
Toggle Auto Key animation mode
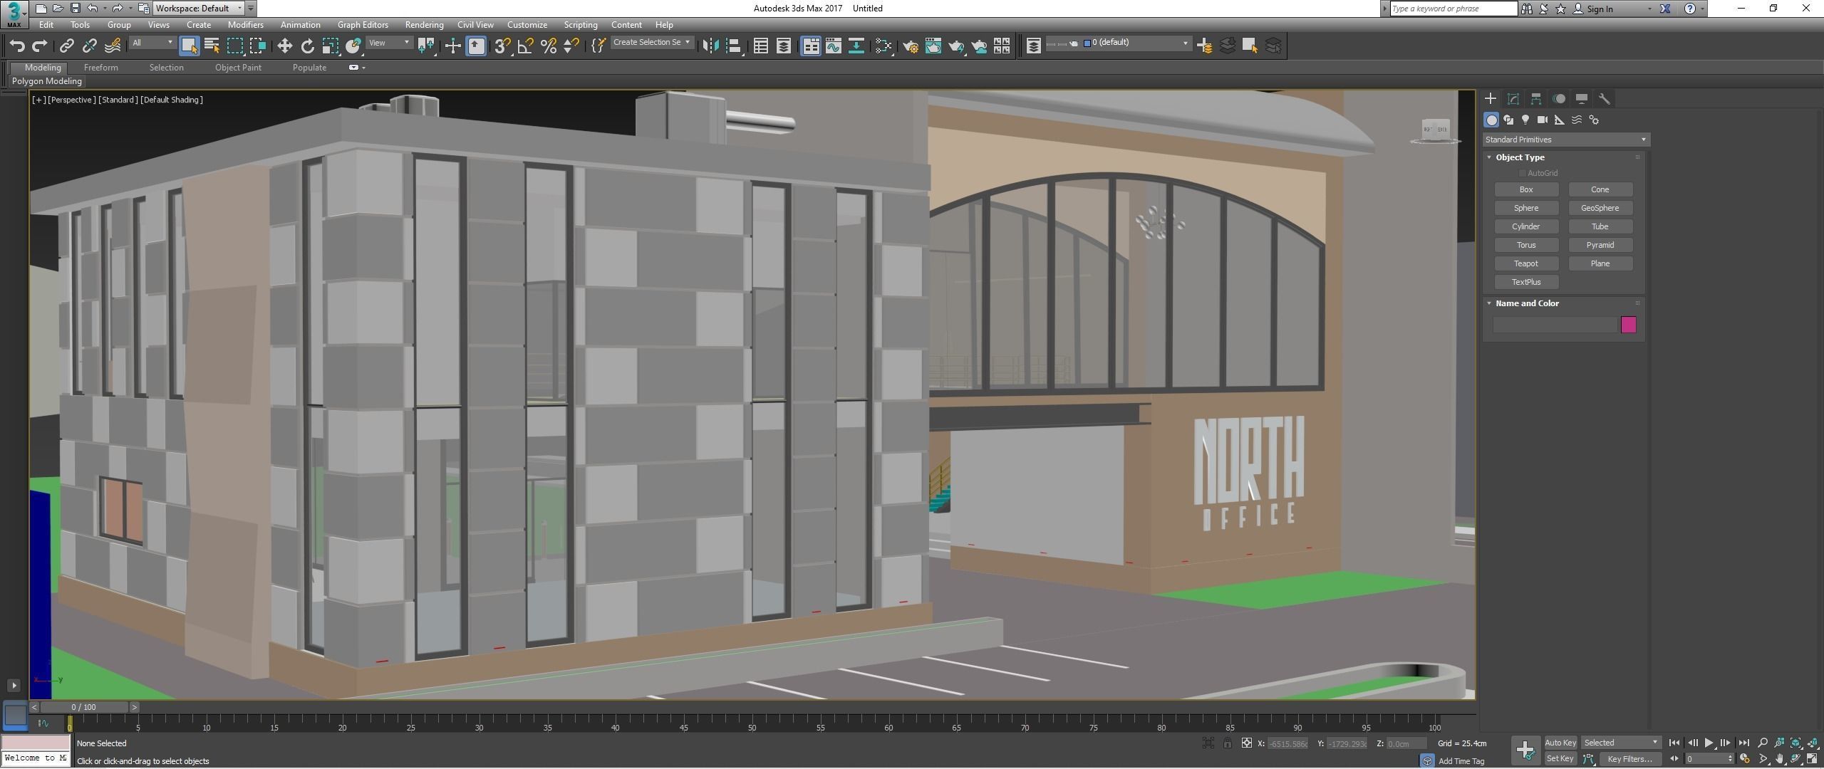(1560, 743)
